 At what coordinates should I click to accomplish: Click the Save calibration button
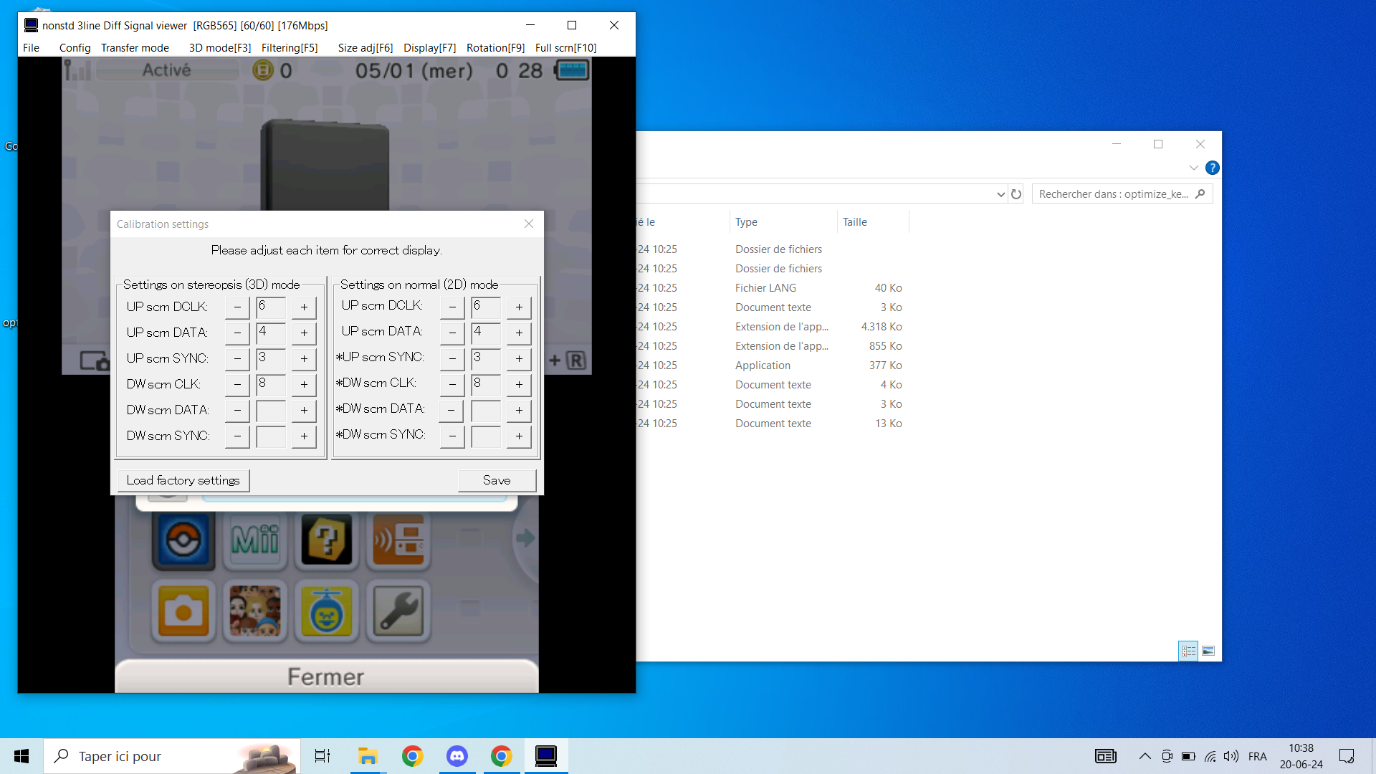pyautogui.click(x=497, y=480)
